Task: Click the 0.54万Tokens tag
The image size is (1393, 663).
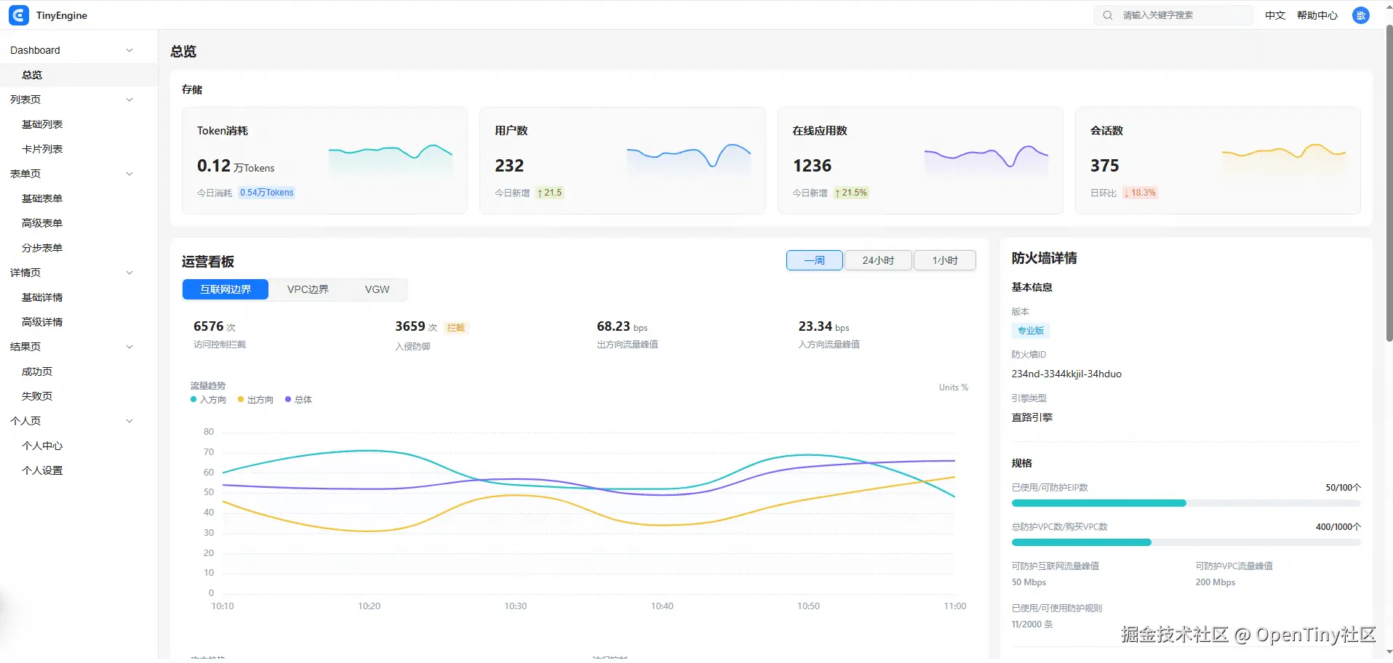Action: point(267,193)
